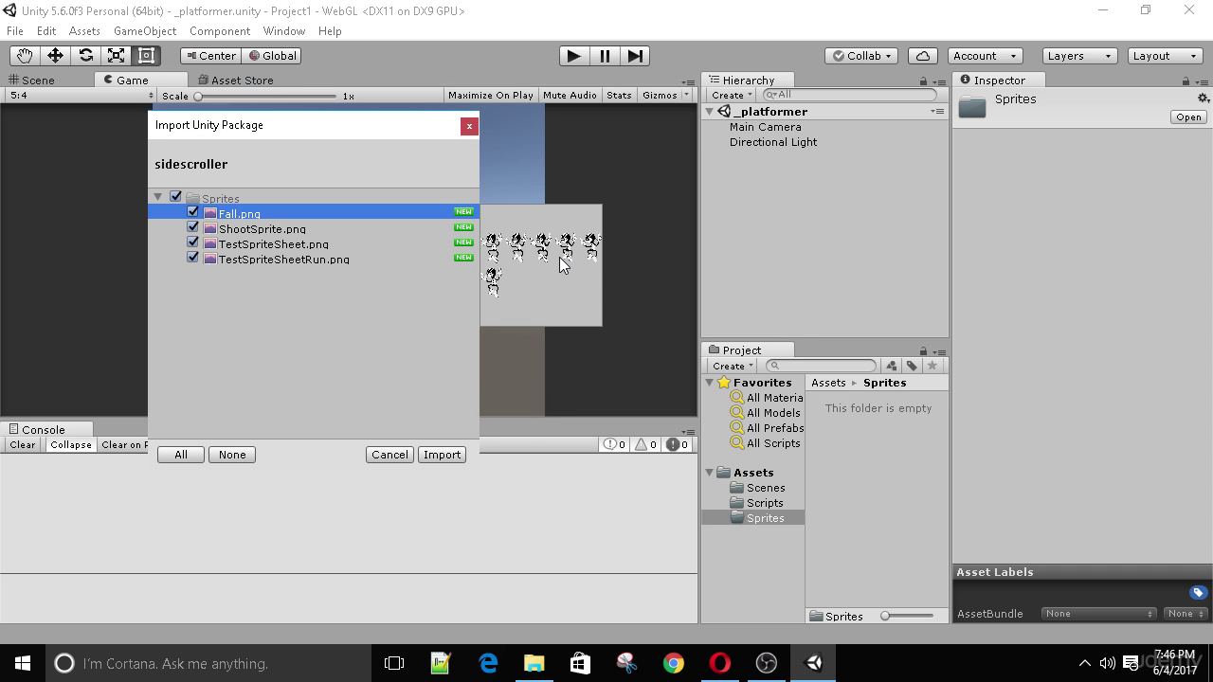The height and width of the screenshot is (682, 1213).
Task: Toggle Collapse in Console
Action: click(x=71, y=444)
